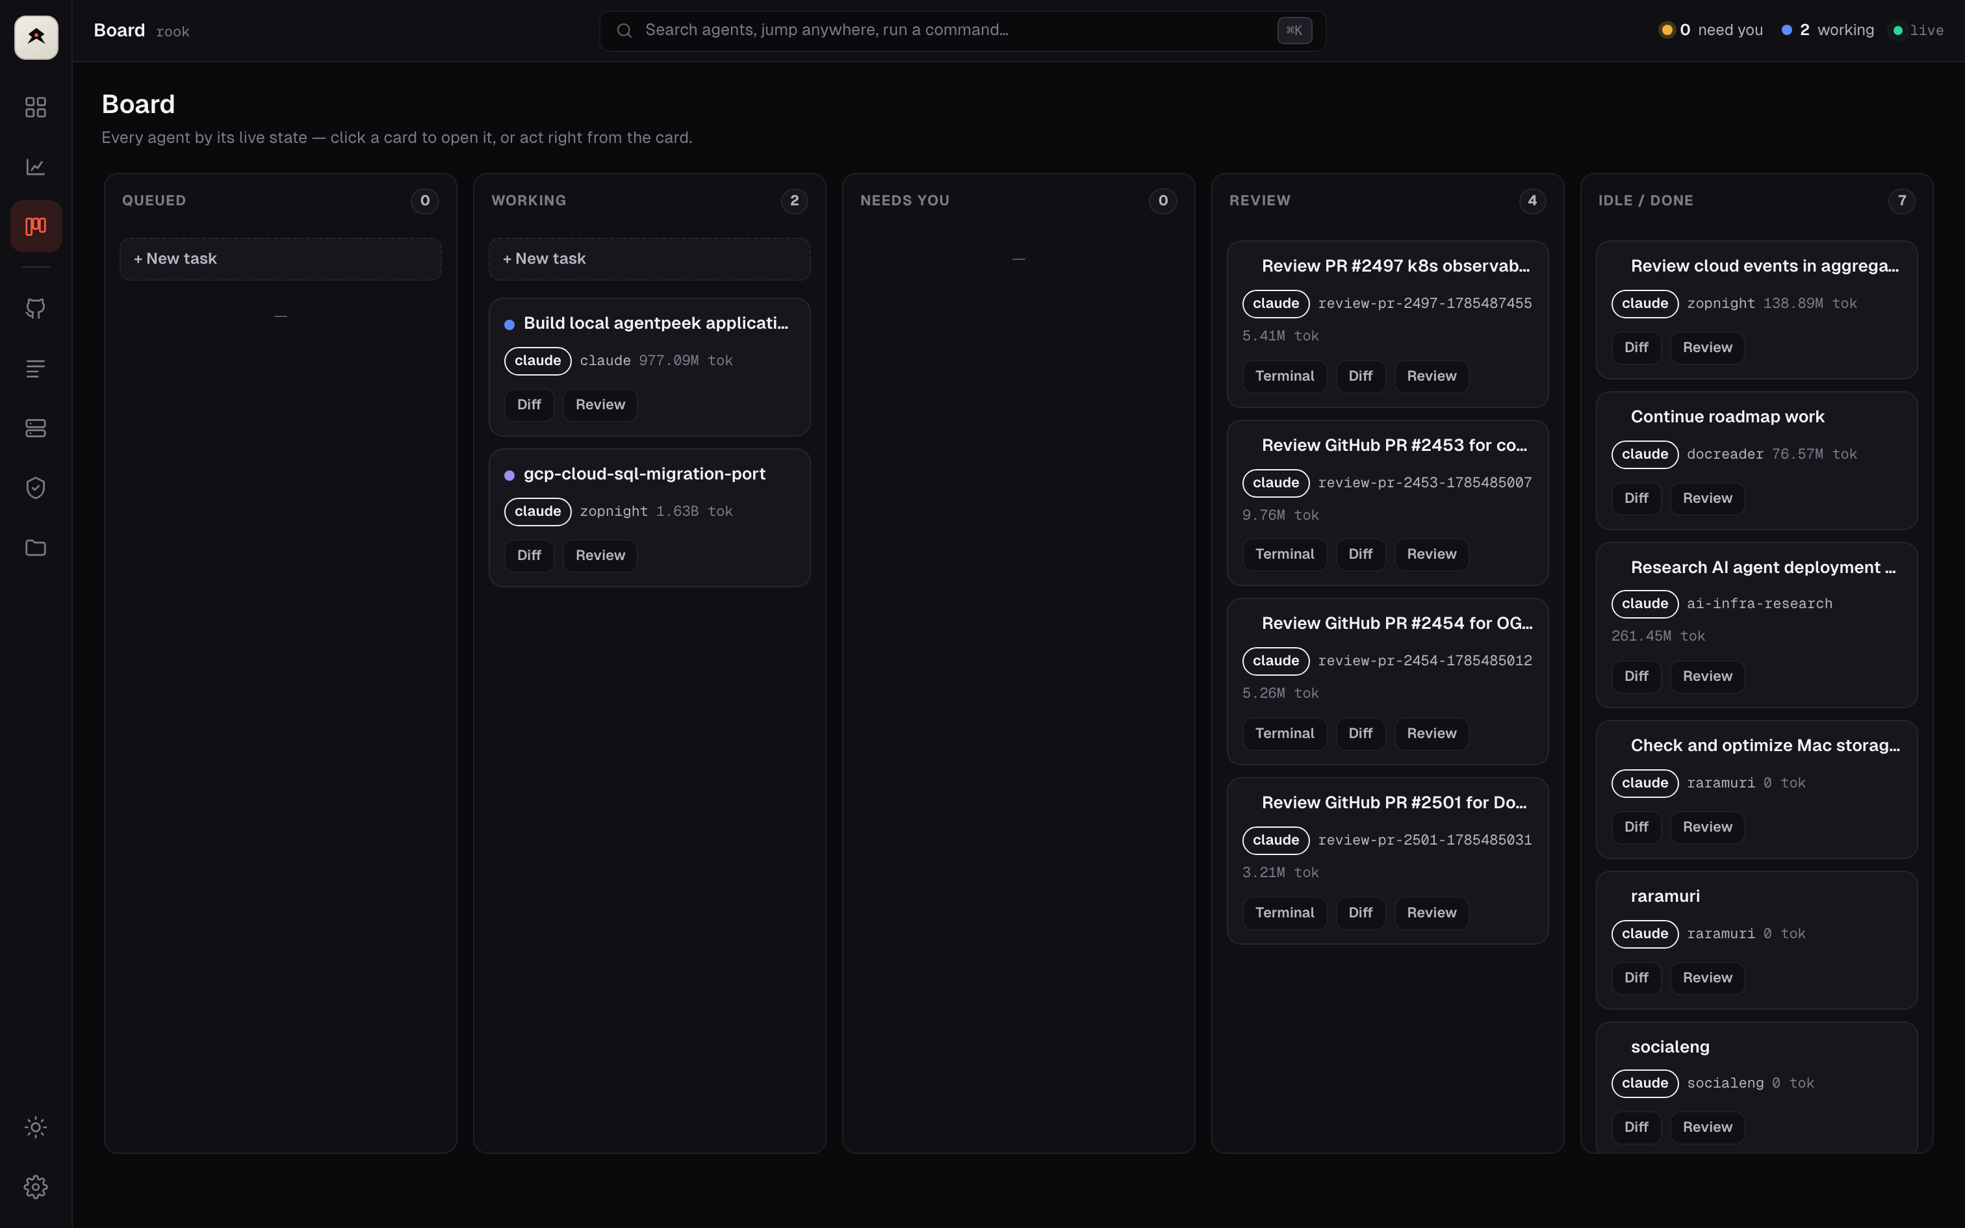
Task: Open Terminal for PR #2501 card
Action: click(1285, 913)
